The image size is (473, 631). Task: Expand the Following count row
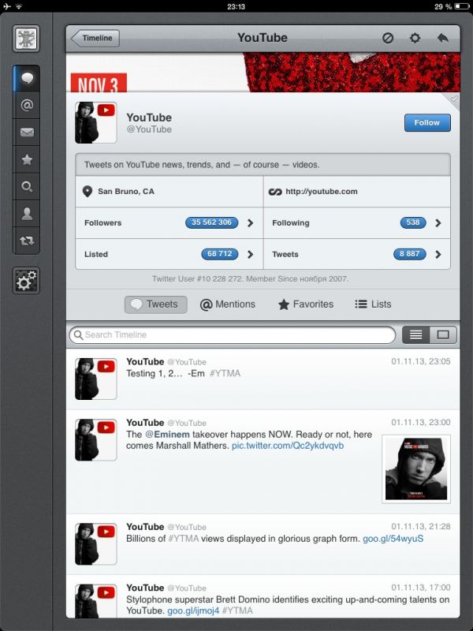tap(356, 223)
